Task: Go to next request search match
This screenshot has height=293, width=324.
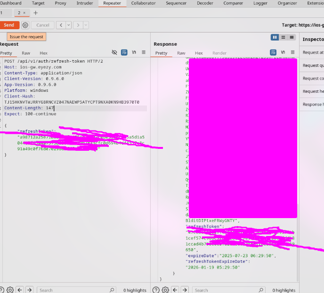Action: tap(29, 290)
